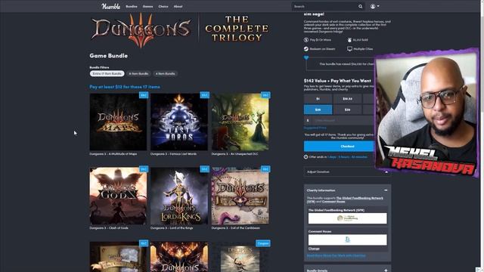Click 'Dungeons 3 - Clash of Gods' caption

pyautogui.click(x=109, y=228)
